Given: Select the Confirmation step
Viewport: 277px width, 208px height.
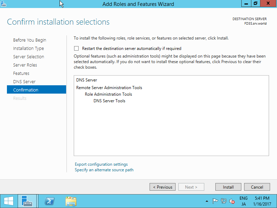Looking at the screenshot, I should tap(36, 89).
